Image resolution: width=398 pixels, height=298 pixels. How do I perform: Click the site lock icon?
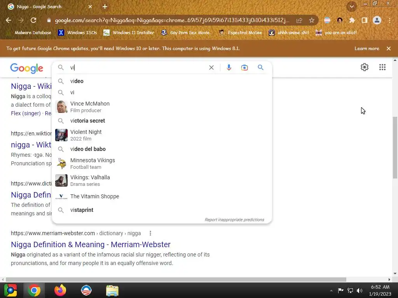pos(49,20)
